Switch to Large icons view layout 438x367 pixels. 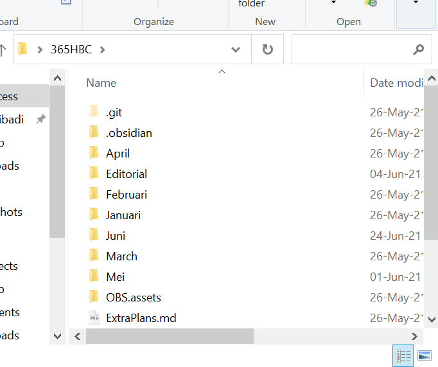point(424,355)
